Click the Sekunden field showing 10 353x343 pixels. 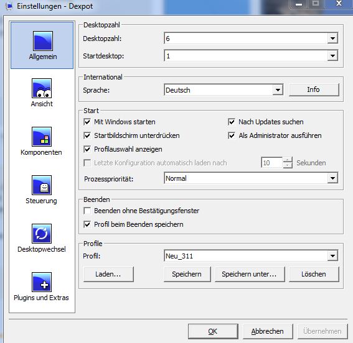271,163
